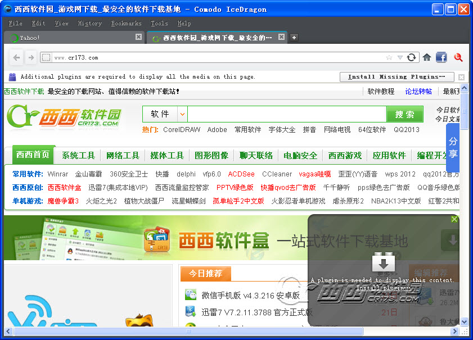The image size is (473, 340).
Task: Open the ACDSee red link
Action: point(241,174)
